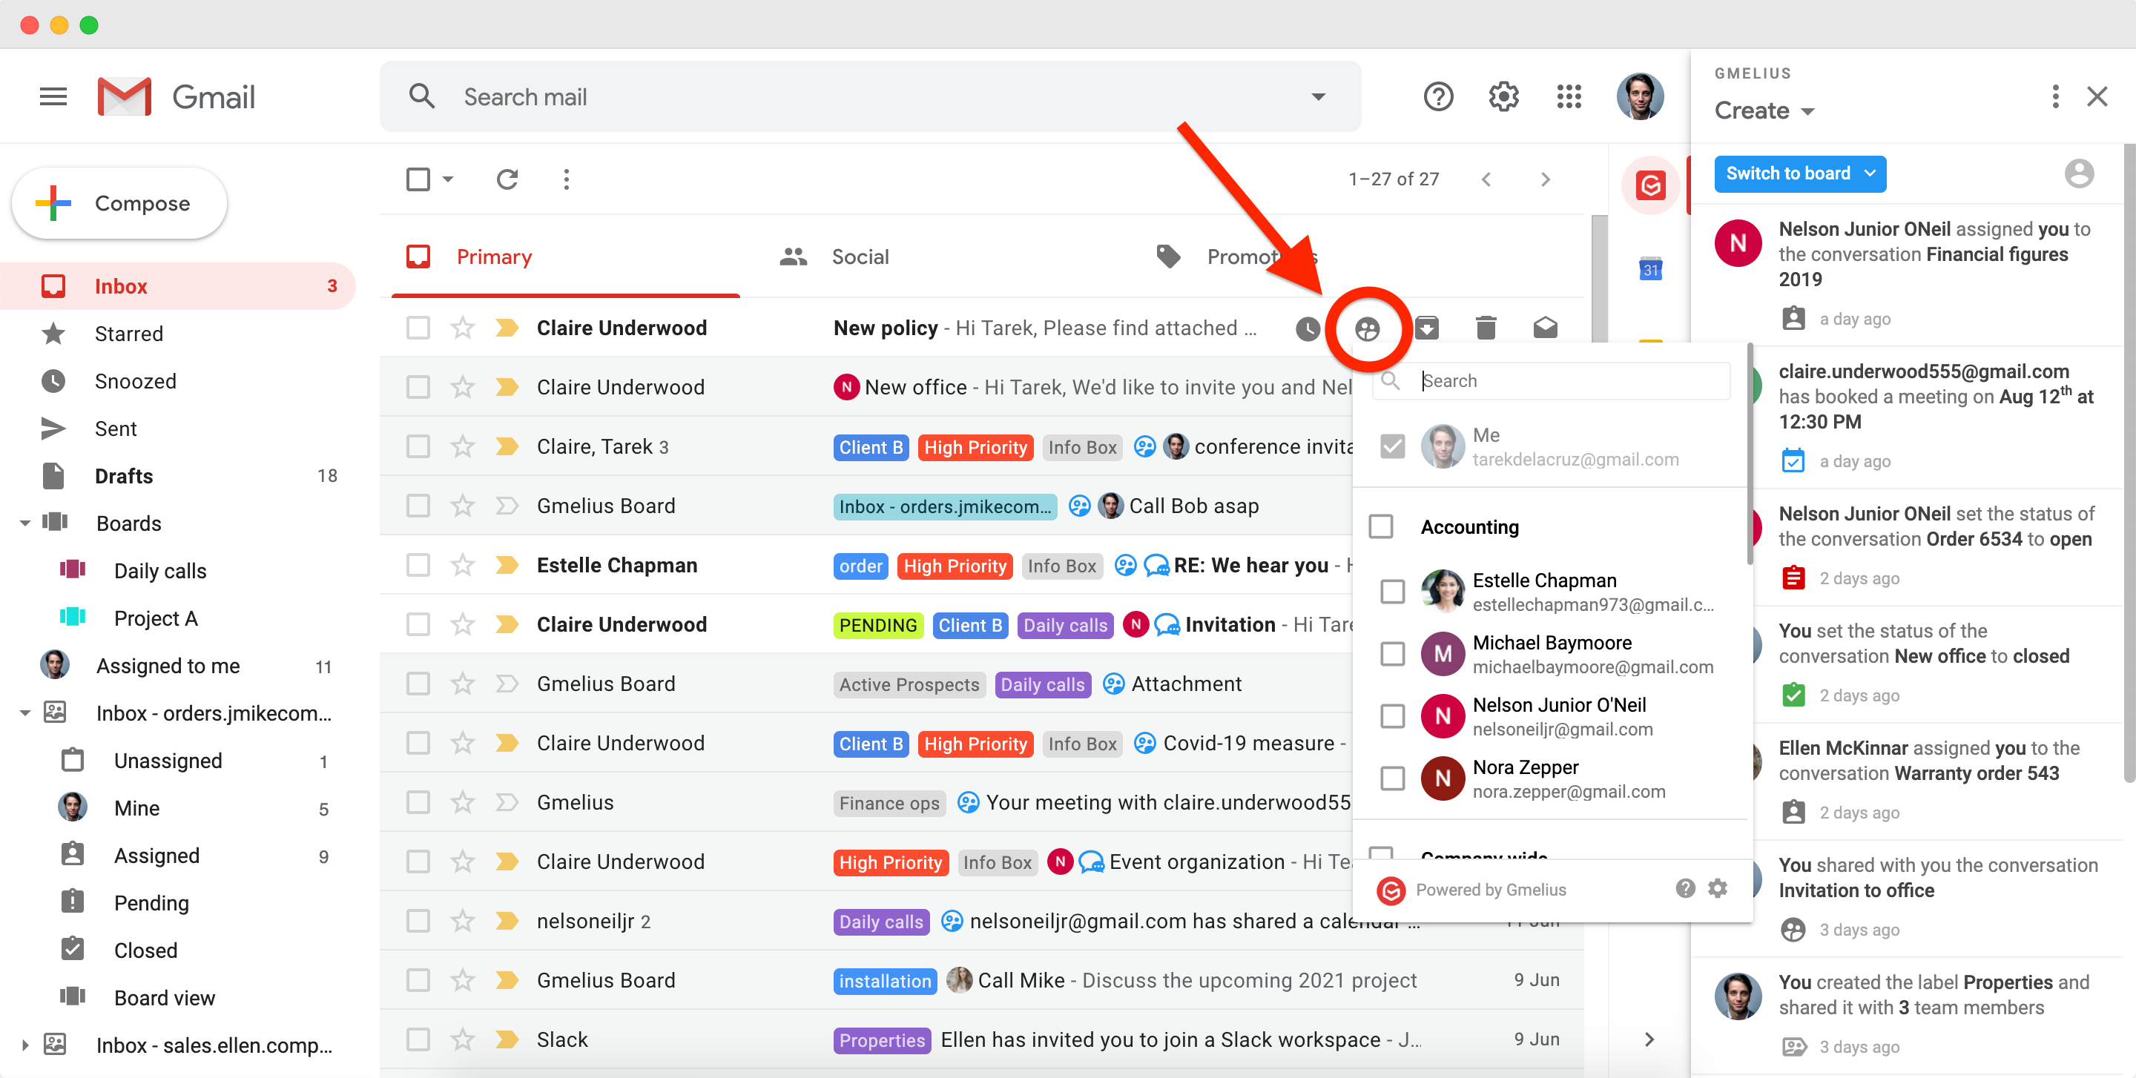Open the Gmelius Create dropdown

pyautogui.click(x=1764, y=110)
